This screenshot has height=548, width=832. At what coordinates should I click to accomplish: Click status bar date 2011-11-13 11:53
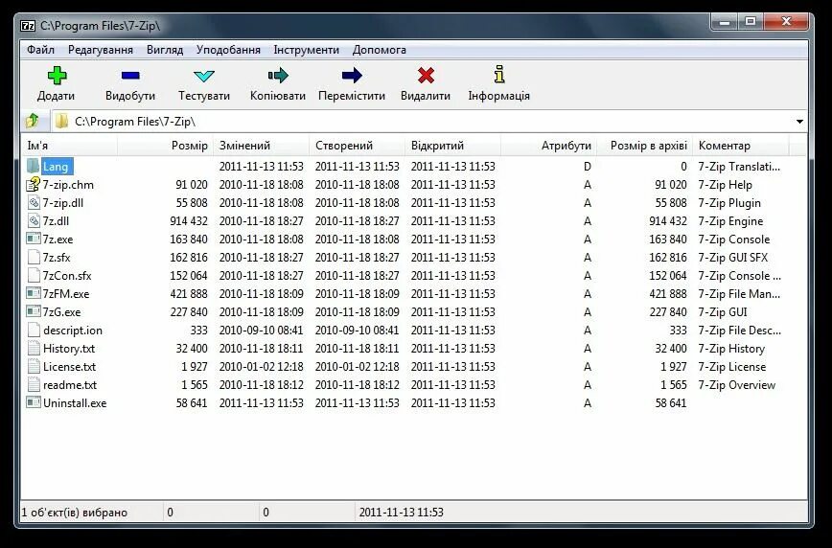(401, 513)
